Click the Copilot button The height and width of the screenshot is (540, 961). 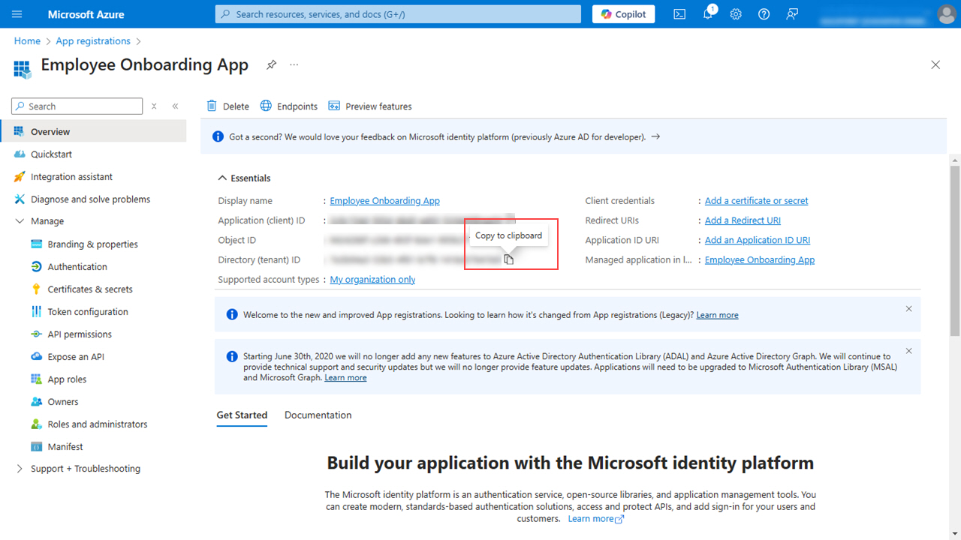click(x=623, y=14)
